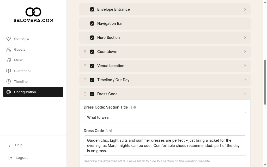Open the Music page
The image size is (267, 167).
[x=33, y=60]
